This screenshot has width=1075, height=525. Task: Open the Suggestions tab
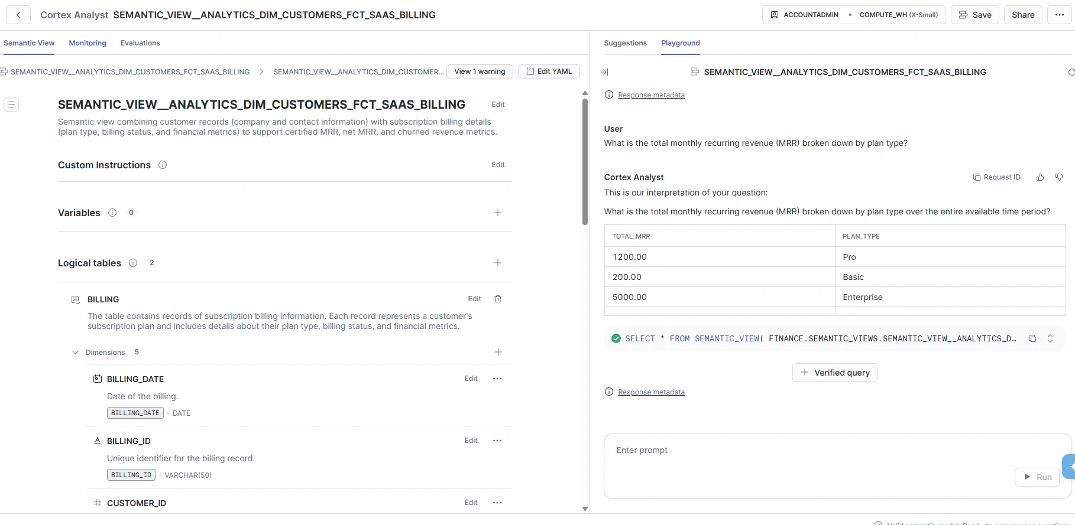(x=625, y=43)
